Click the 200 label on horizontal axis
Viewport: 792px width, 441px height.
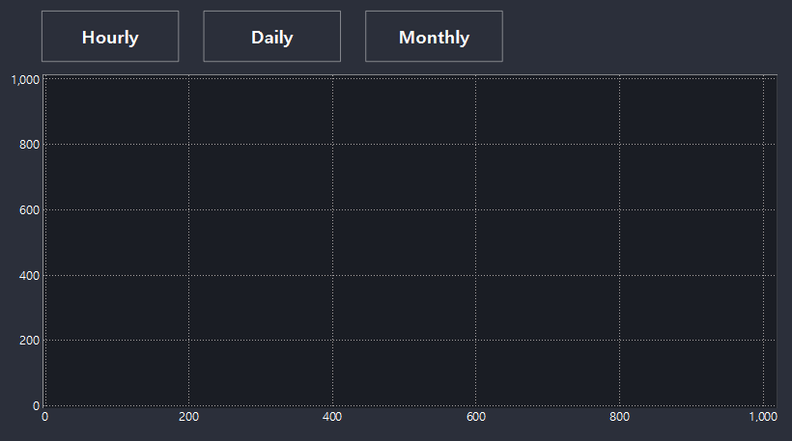point(189,417)
